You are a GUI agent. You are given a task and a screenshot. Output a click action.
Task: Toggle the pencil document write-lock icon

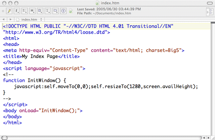[x=9, y=11]
